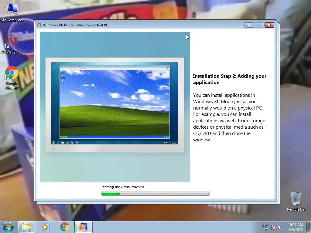
Task: Click the network status tray icon
Action: pyautogui.click(x=265, y=227)
